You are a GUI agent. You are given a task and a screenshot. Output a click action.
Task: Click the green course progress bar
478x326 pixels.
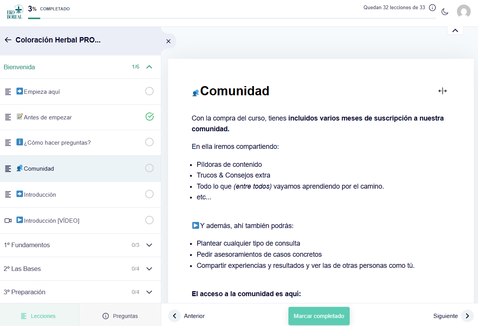pyautogui.click(x=34, y=18)
